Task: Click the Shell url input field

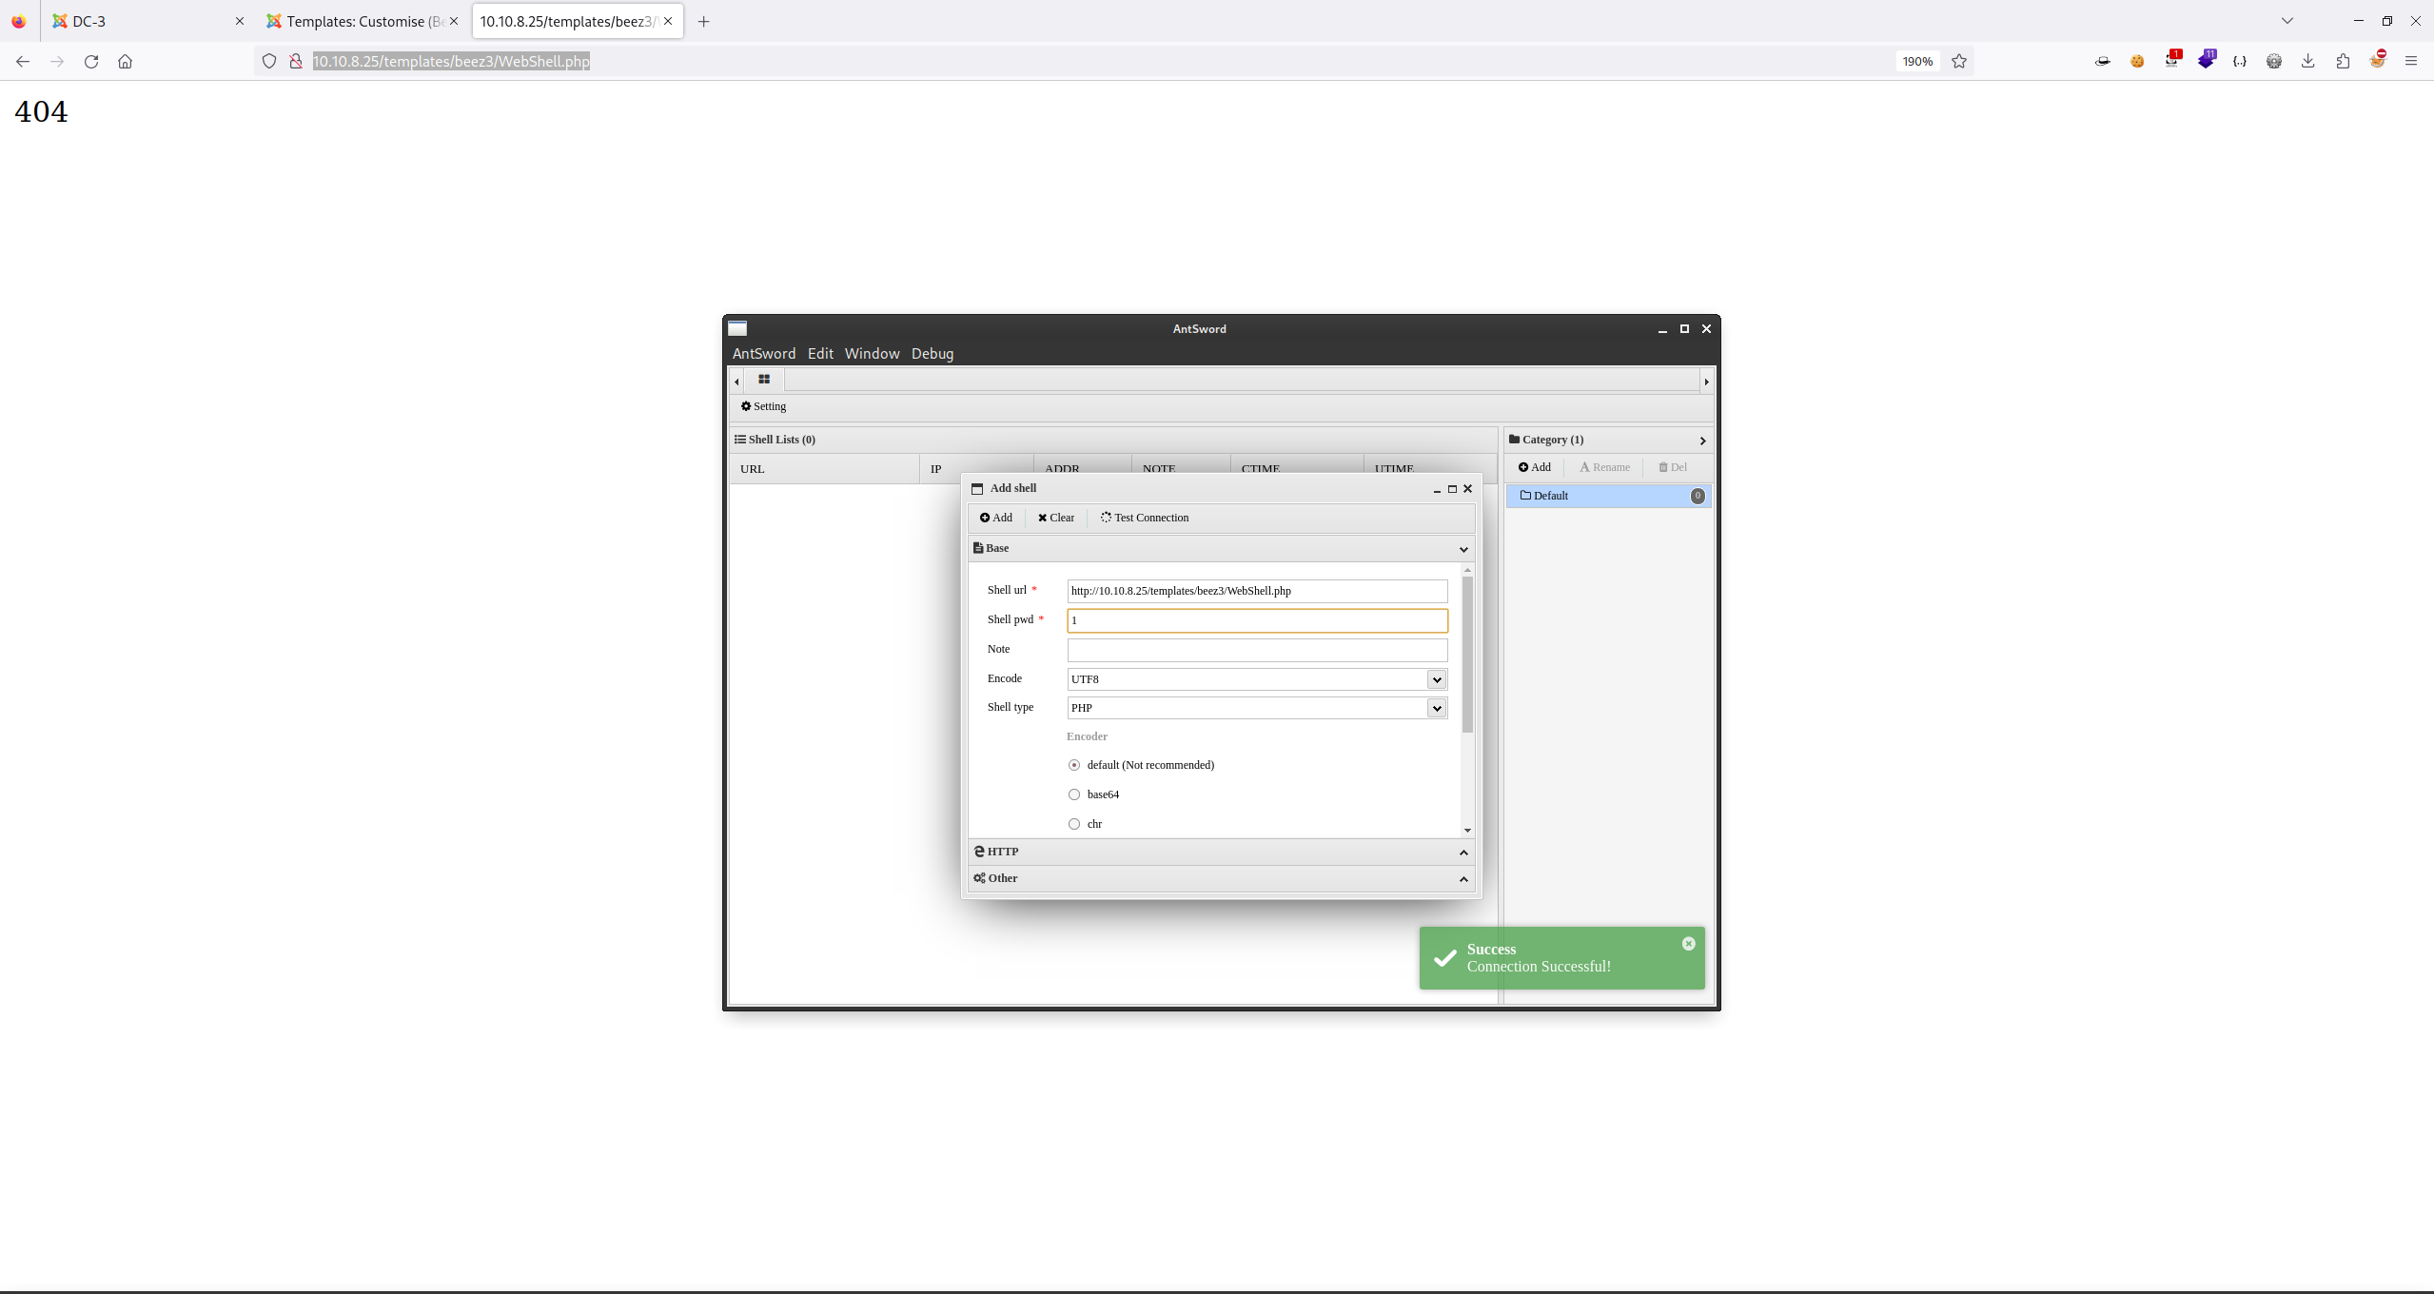Action: pyautogui.click(x=1257, y=591)
